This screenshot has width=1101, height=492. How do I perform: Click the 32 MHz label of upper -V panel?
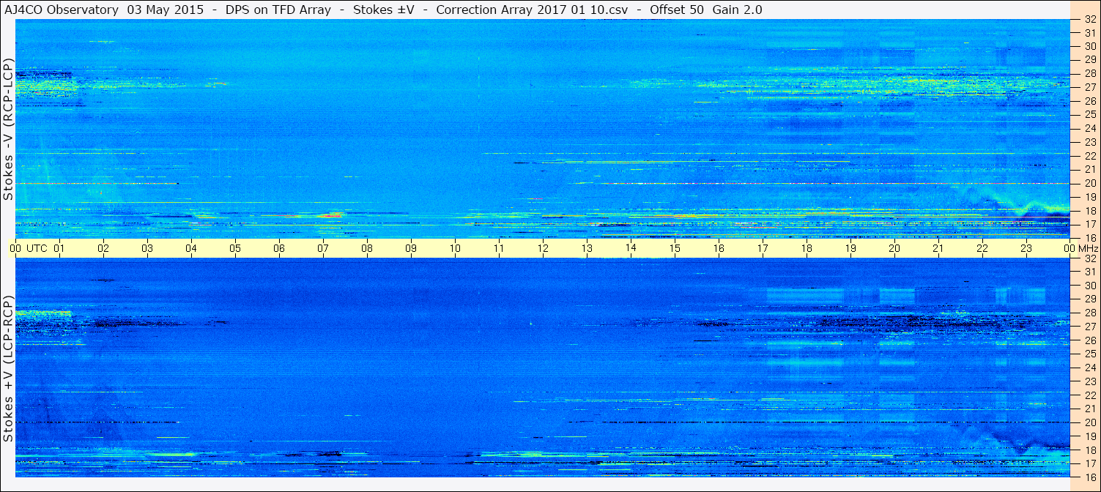1089,19
